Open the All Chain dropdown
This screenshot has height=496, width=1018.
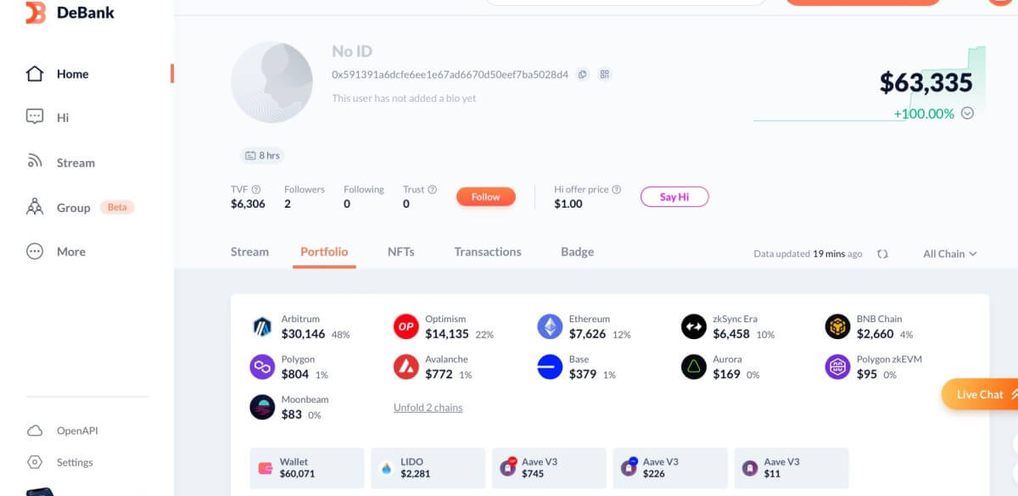(949, 254)
